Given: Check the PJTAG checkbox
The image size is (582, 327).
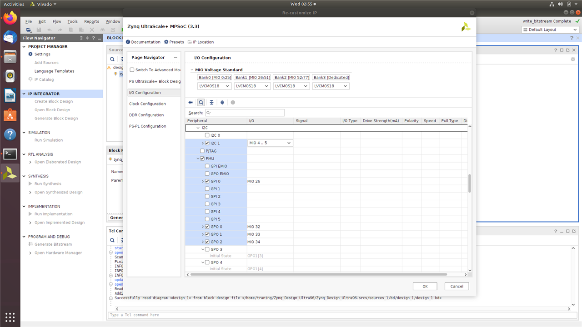Looking at the screenshot, I should pos(202,151).
